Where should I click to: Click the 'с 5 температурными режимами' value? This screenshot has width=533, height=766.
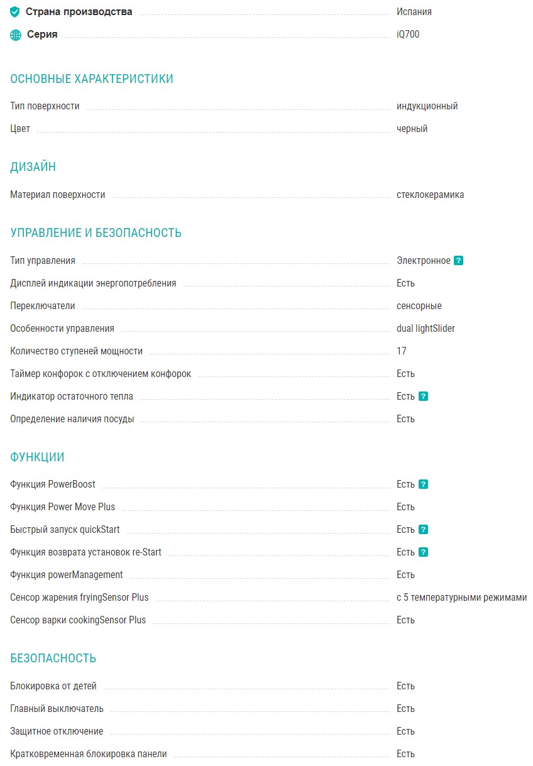461,598
